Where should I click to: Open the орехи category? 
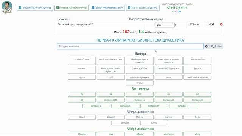pos(82,77)
